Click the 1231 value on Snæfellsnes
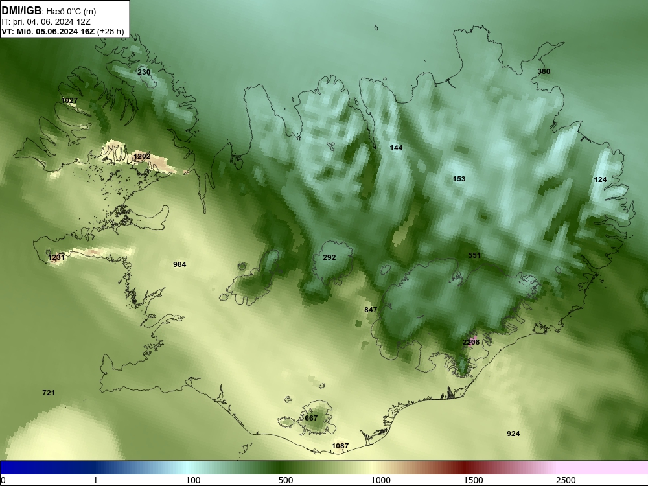 click(x=56, y=257)
